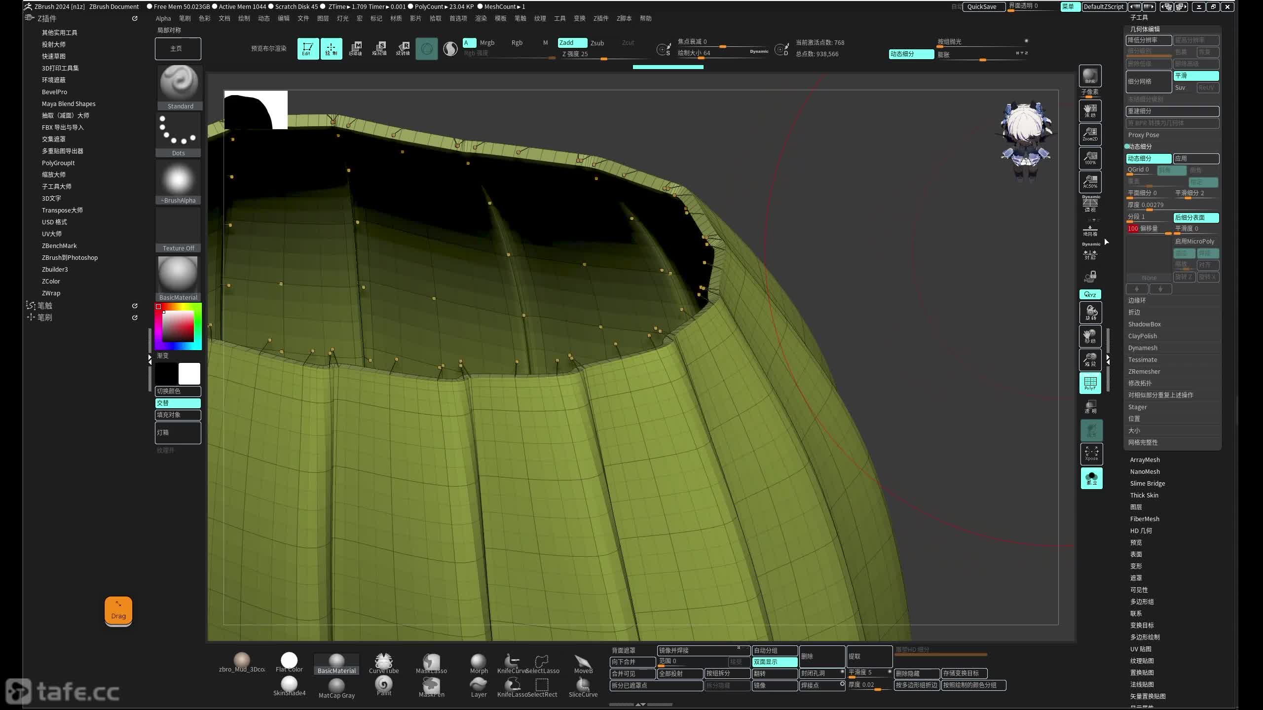Toggle the 交替 alternate color button
Viewport: 1263px width, 710px height.
click(178, 403)
